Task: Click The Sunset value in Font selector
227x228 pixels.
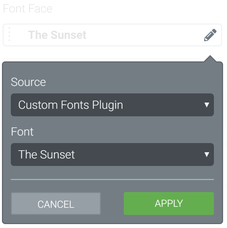Action: click(x=47, y=155)
